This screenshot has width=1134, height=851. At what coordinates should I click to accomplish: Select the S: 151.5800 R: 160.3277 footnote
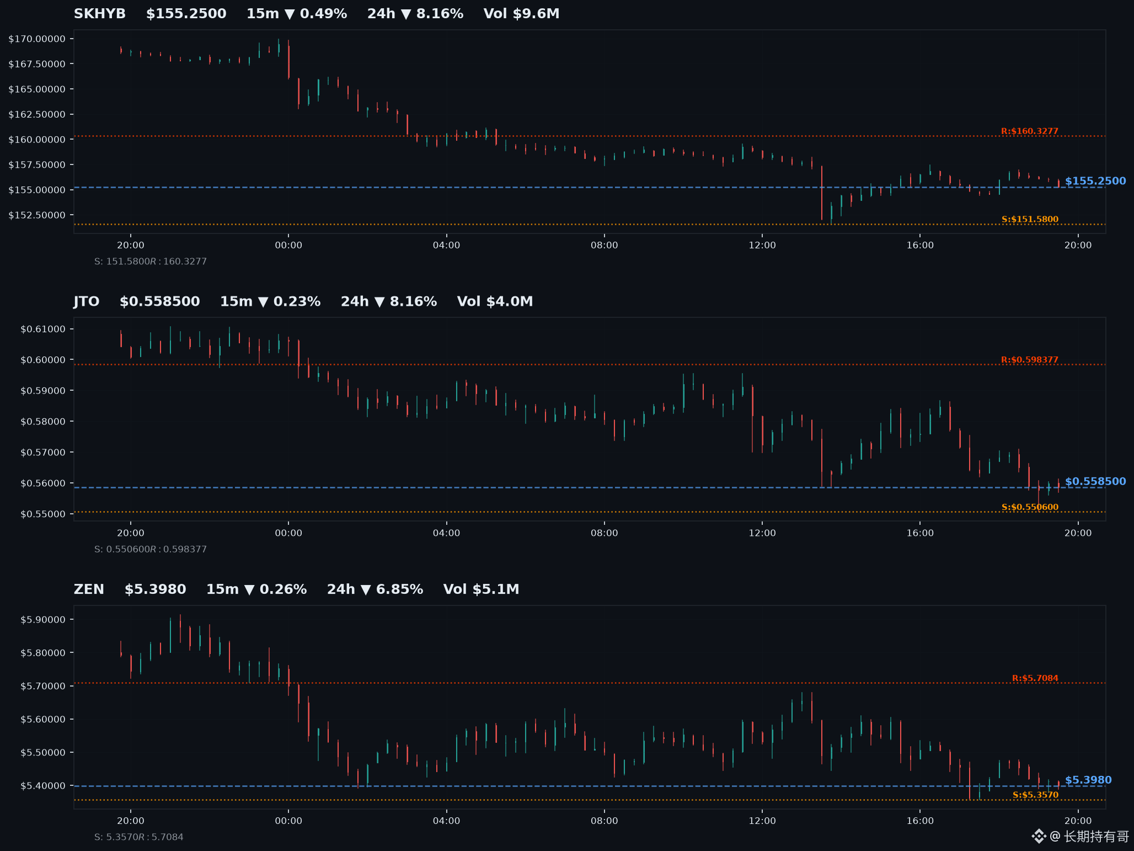[x=151, y=262]
